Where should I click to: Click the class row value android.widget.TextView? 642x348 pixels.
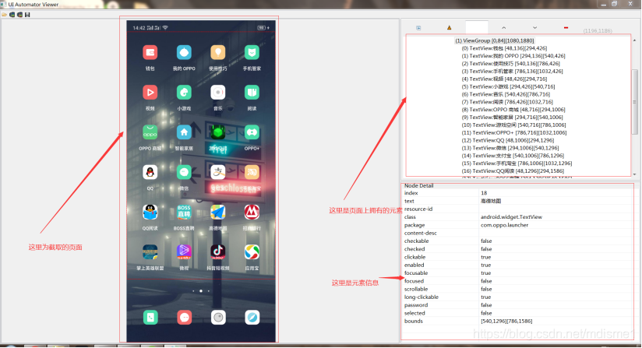coord(511,216)
